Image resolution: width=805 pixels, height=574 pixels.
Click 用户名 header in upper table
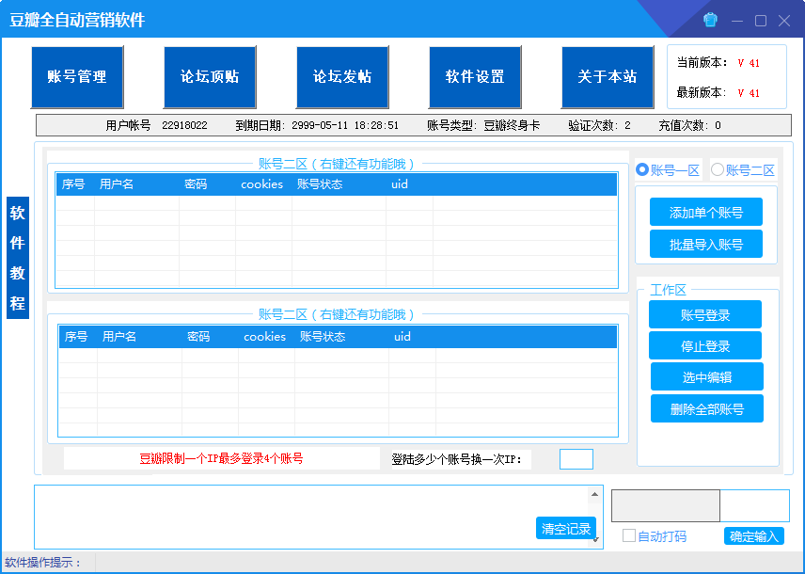tap(117, 184)
